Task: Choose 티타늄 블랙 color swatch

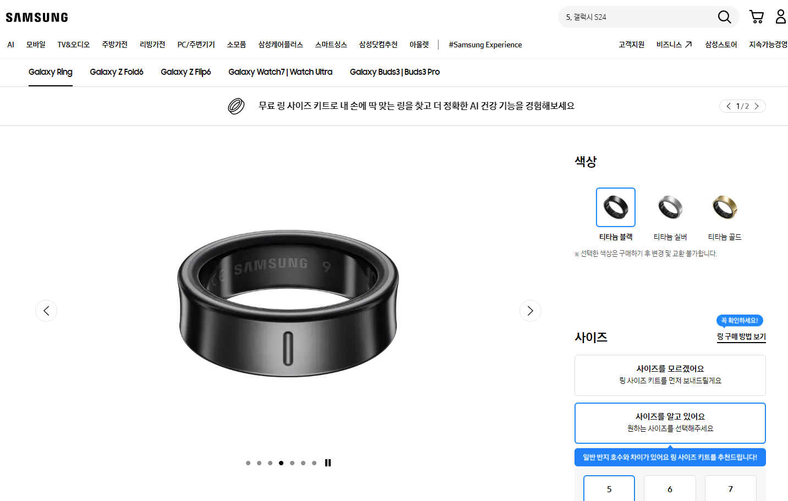Action: [616, 207]
